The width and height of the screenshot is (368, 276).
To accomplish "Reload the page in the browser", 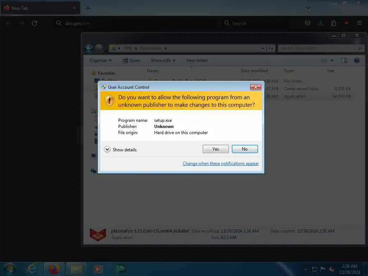I will (x=34, y=23).
